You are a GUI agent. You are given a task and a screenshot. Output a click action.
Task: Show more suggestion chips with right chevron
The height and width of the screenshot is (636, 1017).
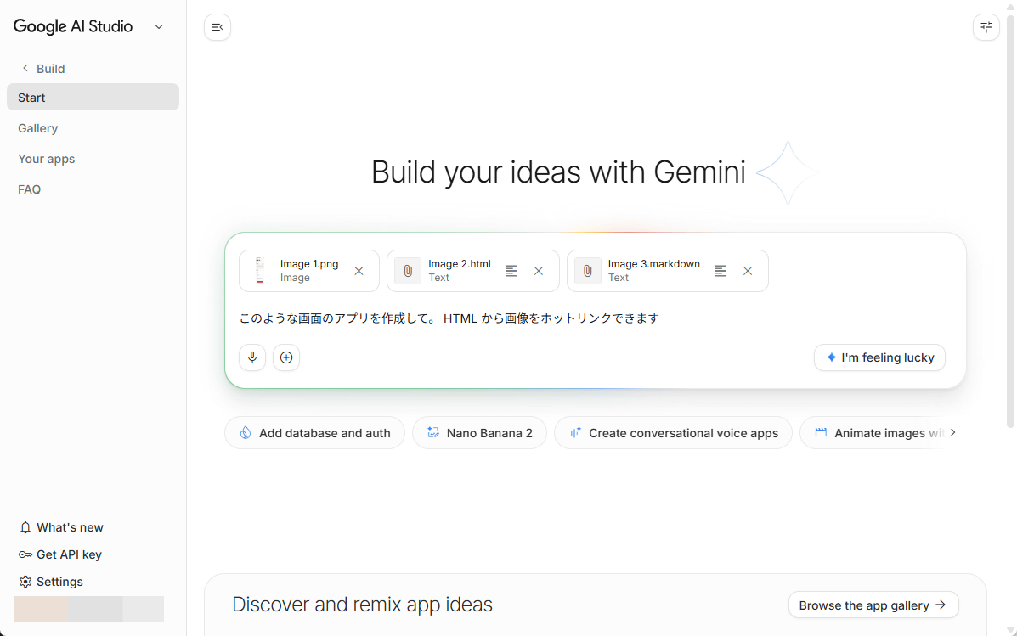tap(952, 432)
